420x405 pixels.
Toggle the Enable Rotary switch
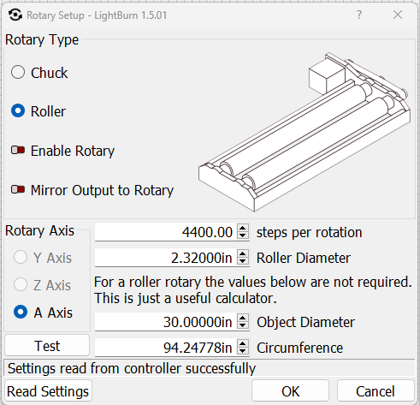pyautogui.click(x=18, y=150)
